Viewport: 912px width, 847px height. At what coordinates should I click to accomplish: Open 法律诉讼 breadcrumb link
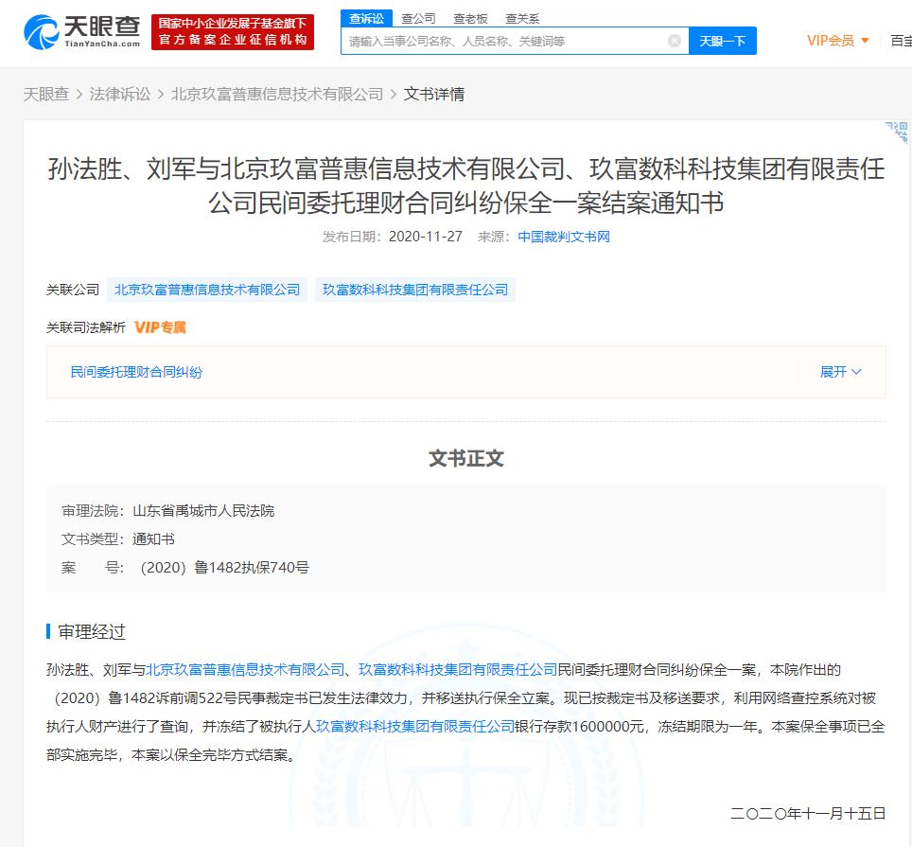tap(120, 95)
